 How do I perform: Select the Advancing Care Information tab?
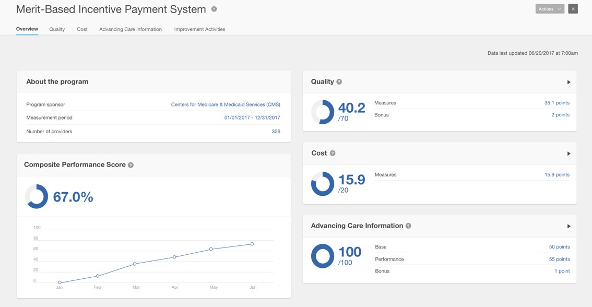click(131, 29)
